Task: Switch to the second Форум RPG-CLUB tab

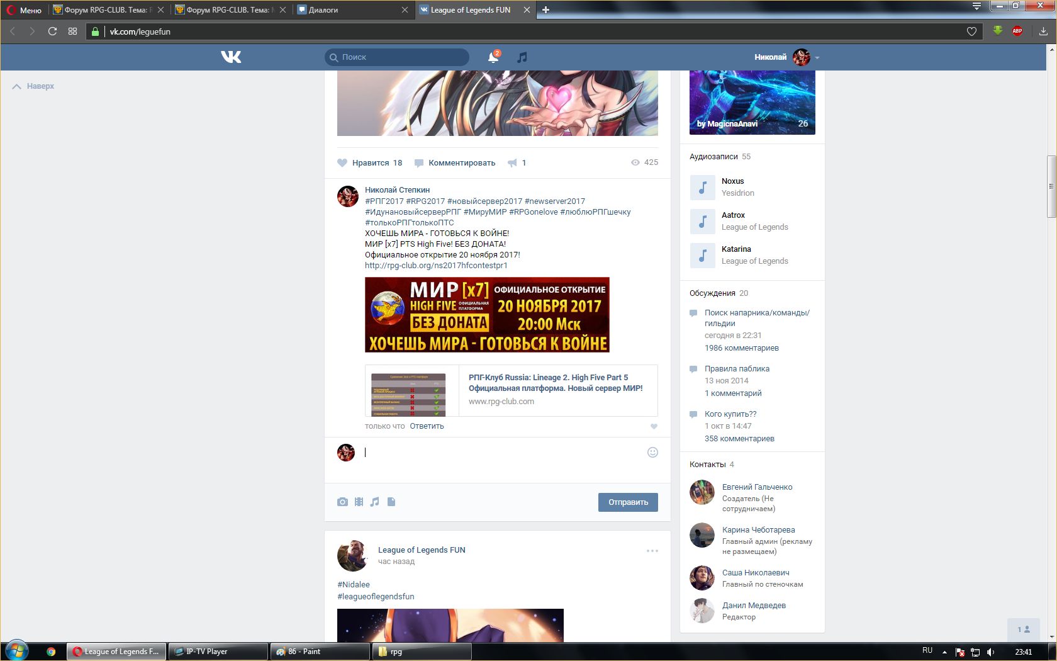Action: 231,10
